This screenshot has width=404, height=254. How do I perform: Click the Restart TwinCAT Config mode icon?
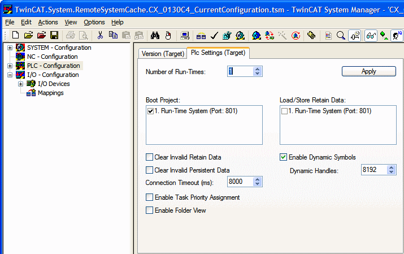point(257,35)
